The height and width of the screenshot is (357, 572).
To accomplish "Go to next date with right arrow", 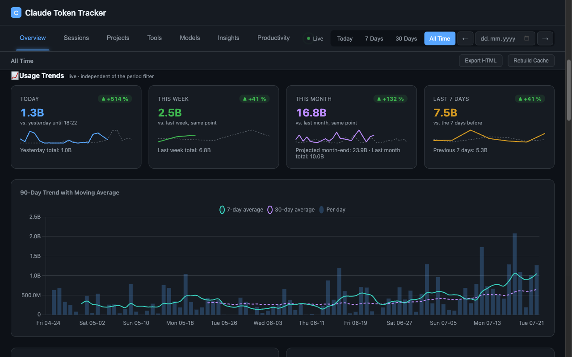I will [x=545, y=38].
